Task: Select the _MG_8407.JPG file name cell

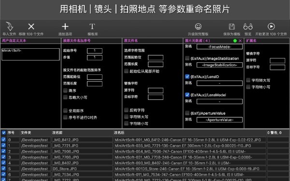Action: [x=82, y=163]
